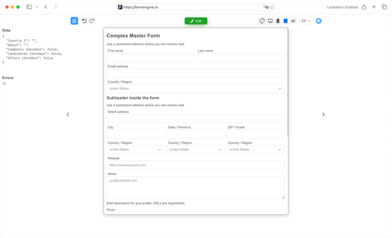Open Country / Region dropdown below ZIP / Postal

(256, 149)
